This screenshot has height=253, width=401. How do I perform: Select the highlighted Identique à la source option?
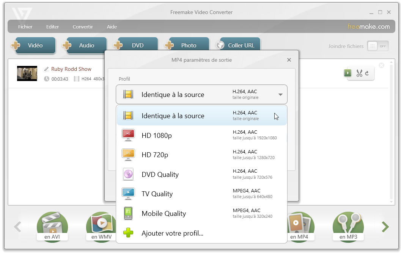(x=202, y=116)
